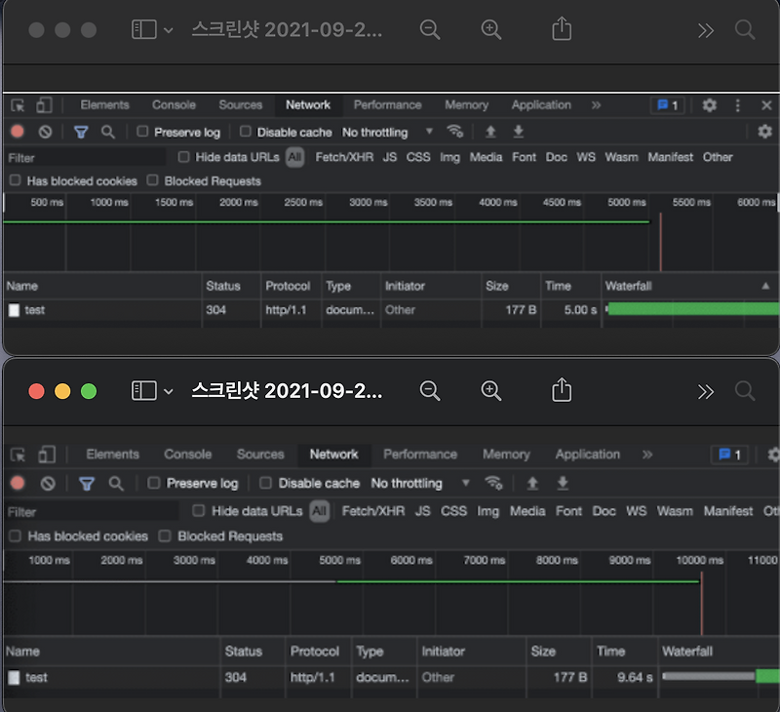Toggle the sidebar icon in the top Preview window

[143, 29]
